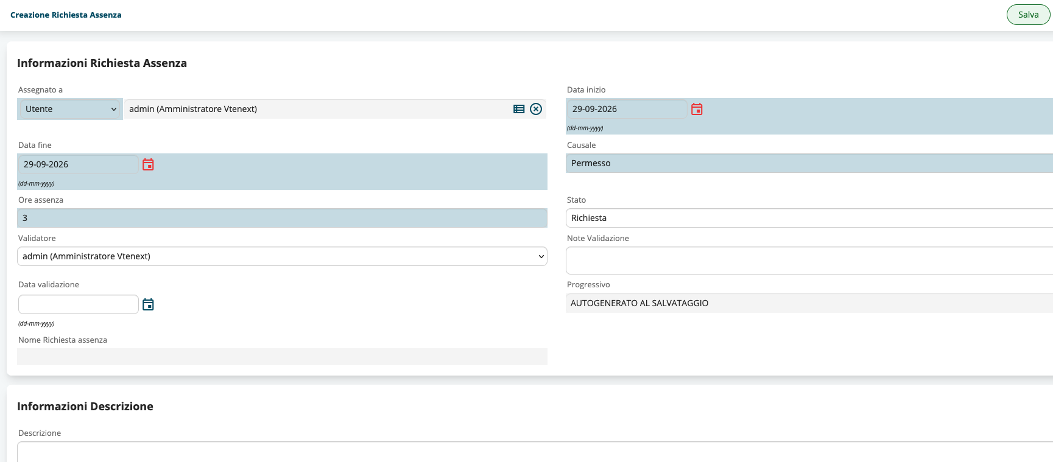Expand the Utente type dropdown
This screenshot has height=462, width=1053.
point(71,109)
